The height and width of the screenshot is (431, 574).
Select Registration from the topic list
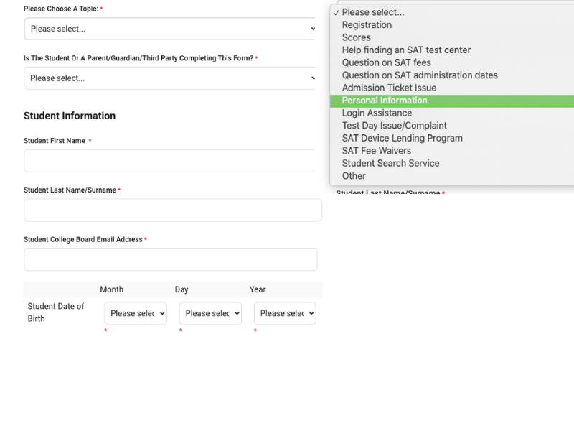tap(452, 25)
